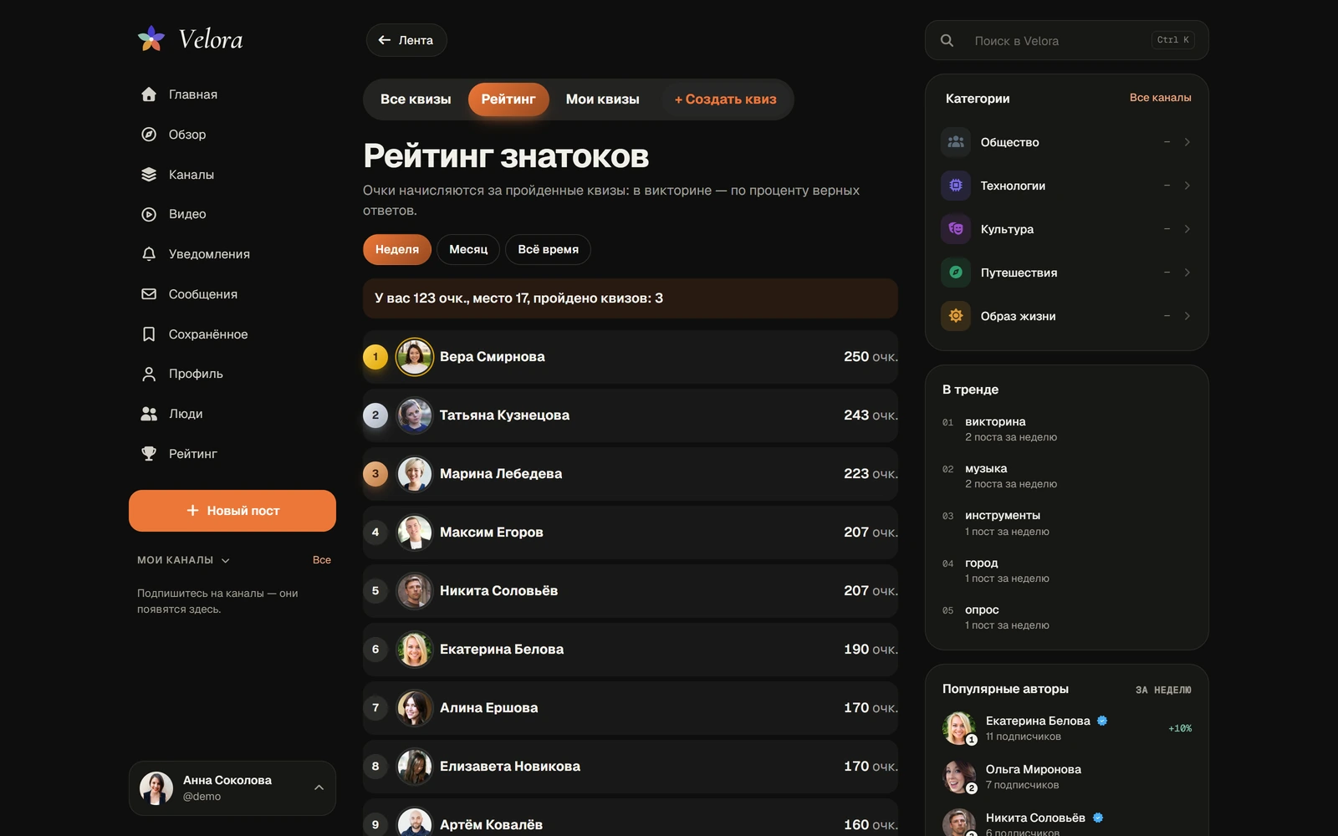Click the Новый пост button
This screenshot has width=1338, height=836.
point(232,511)
